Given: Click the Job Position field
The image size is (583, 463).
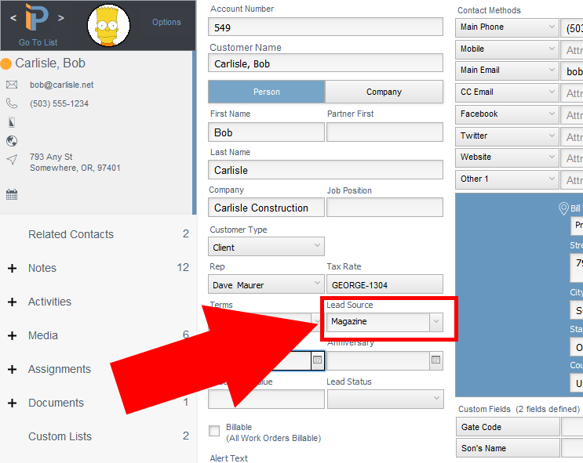Looking at the screenshot, I should (x=384, y=207).
